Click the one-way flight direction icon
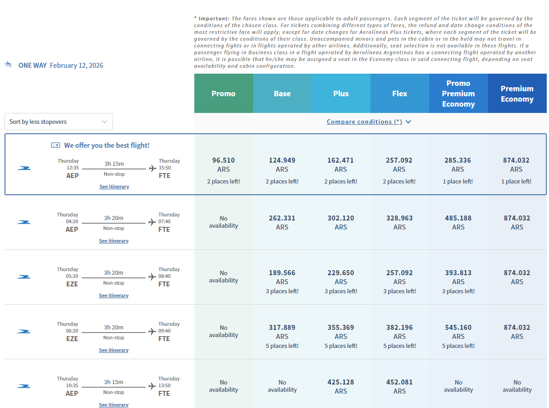 (x=8, y=65)
